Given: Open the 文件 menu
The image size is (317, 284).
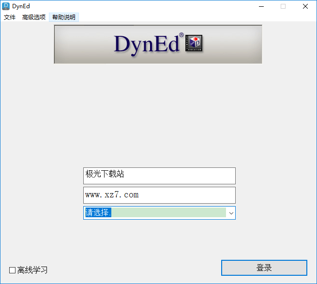Looking at the screenshot, I should pyautogui.click(x=10, y=17).
